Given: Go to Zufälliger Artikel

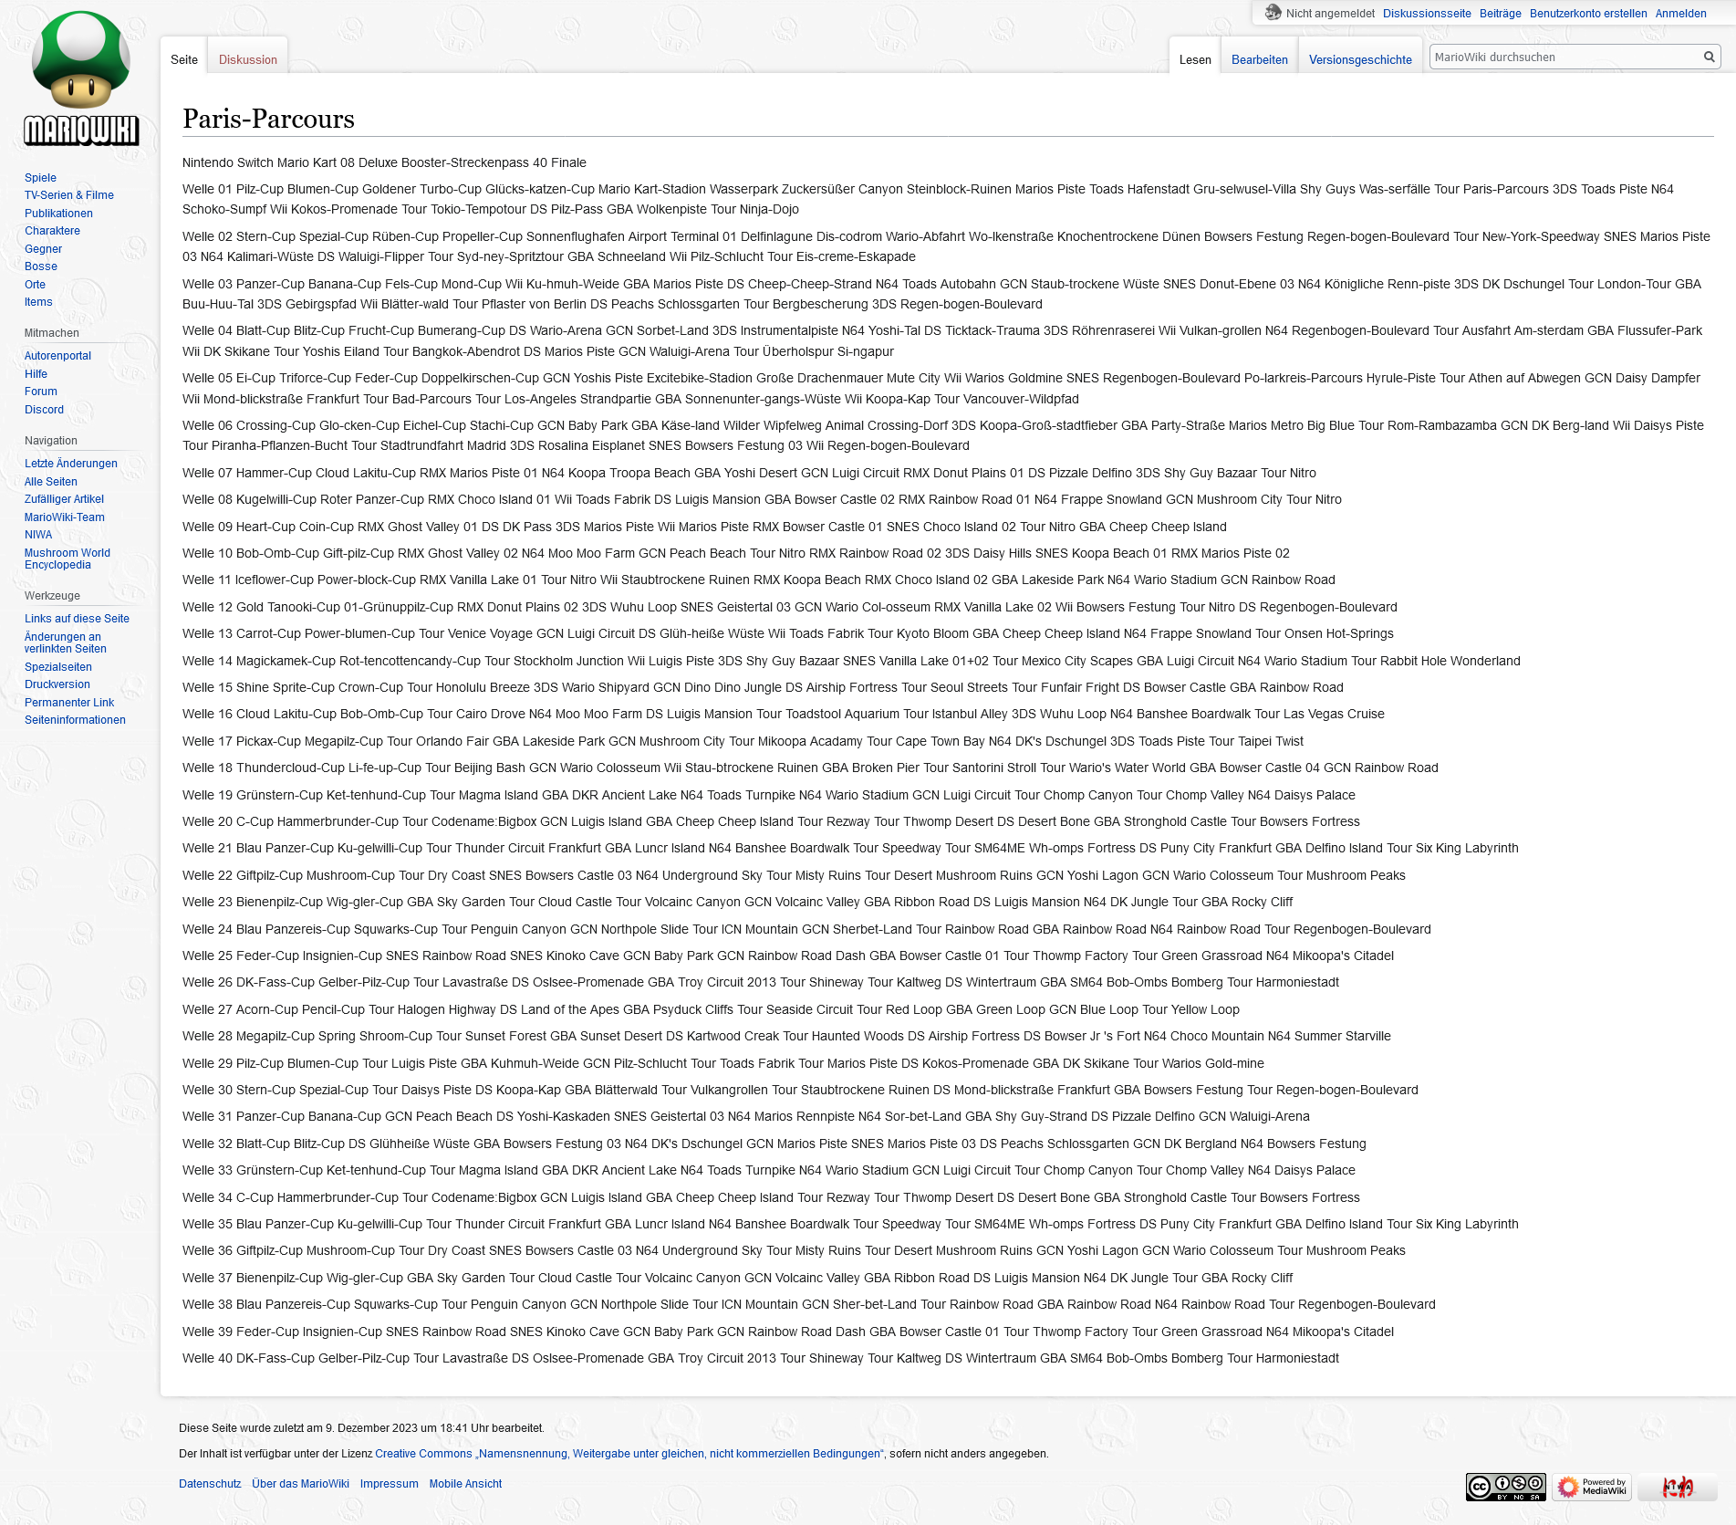Looking at the screenshot, I should [64, 499].
